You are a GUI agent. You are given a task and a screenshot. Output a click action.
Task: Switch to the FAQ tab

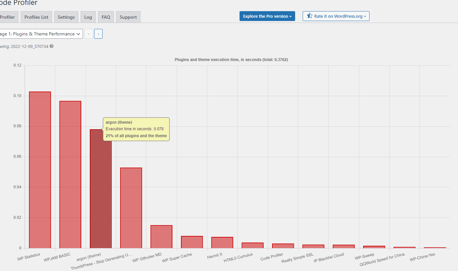click(x=106, y=17)
